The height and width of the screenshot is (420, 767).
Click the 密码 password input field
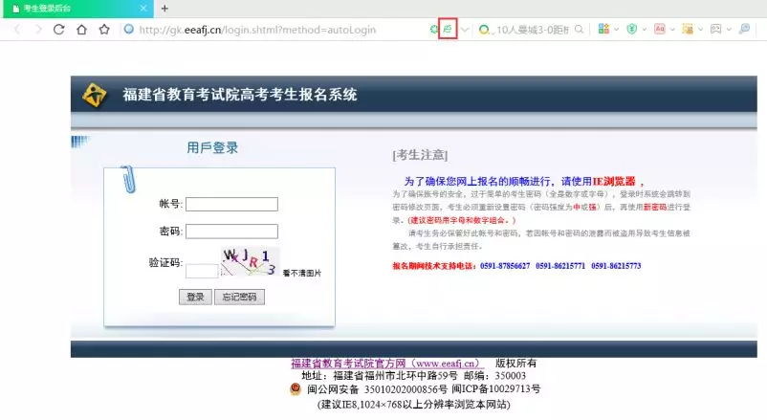[231, 232]
